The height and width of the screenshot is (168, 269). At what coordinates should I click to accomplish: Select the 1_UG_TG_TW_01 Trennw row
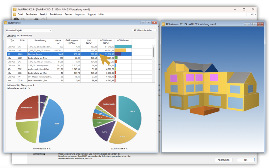pos(80,62)
